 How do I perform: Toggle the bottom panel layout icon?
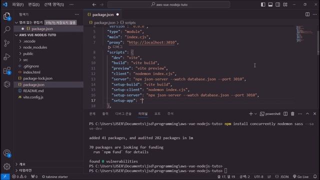270,4
